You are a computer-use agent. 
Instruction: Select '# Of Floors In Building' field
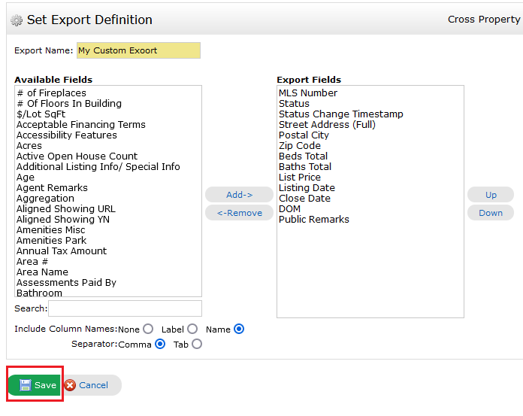(x=108, y=104)
